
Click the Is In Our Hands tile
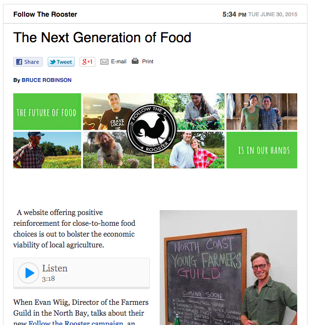[261, 150]
